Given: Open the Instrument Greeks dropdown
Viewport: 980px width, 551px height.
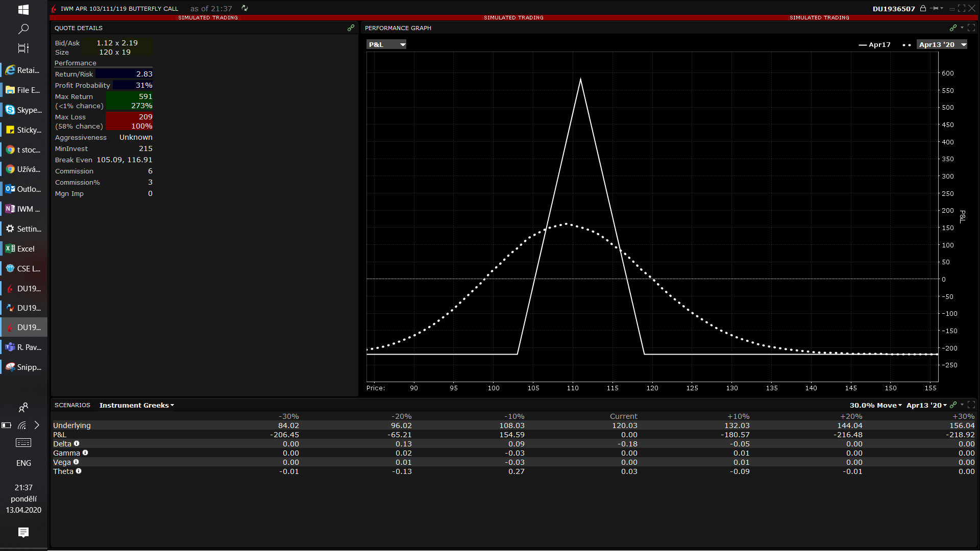Looking at the screenshot, I should pyautogui.click(x=137, y=405).
